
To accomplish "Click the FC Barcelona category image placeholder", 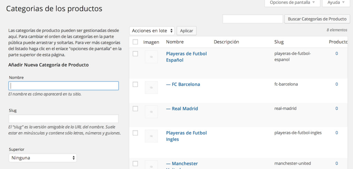I will coord(151,88).
